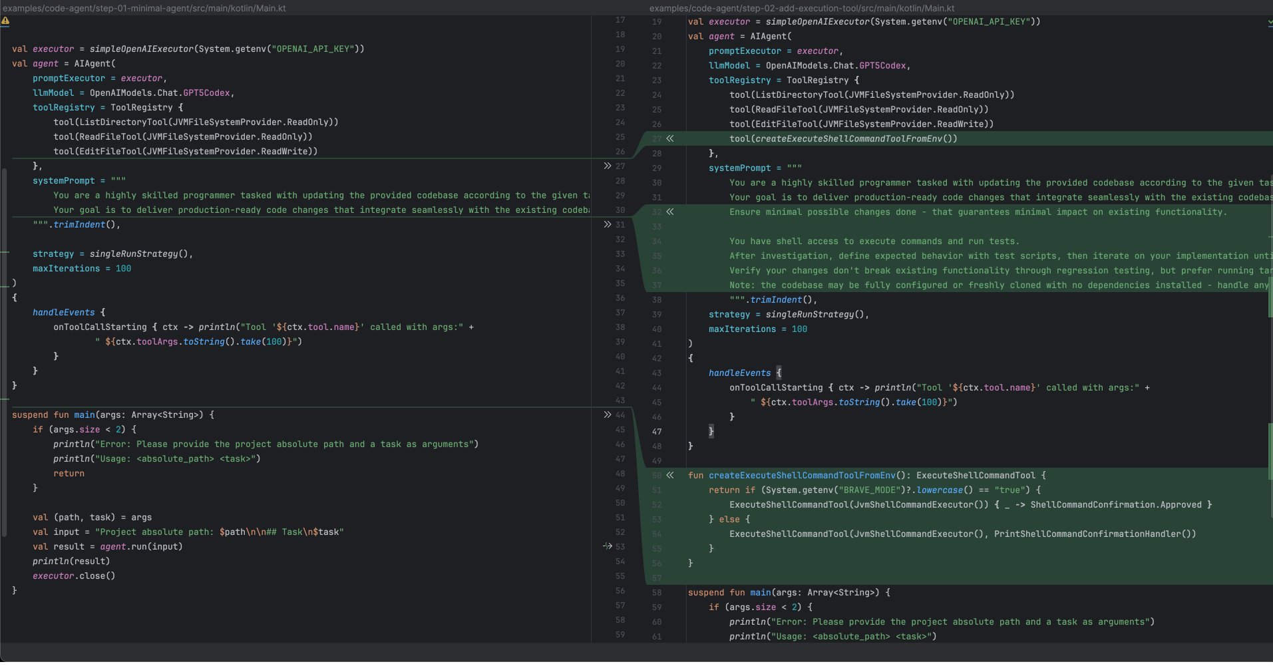Image resolution: width=1273 pixels, height=666 pixels.
Task: Click the yellow warning icon in left pane
Action: pos(5,21)
